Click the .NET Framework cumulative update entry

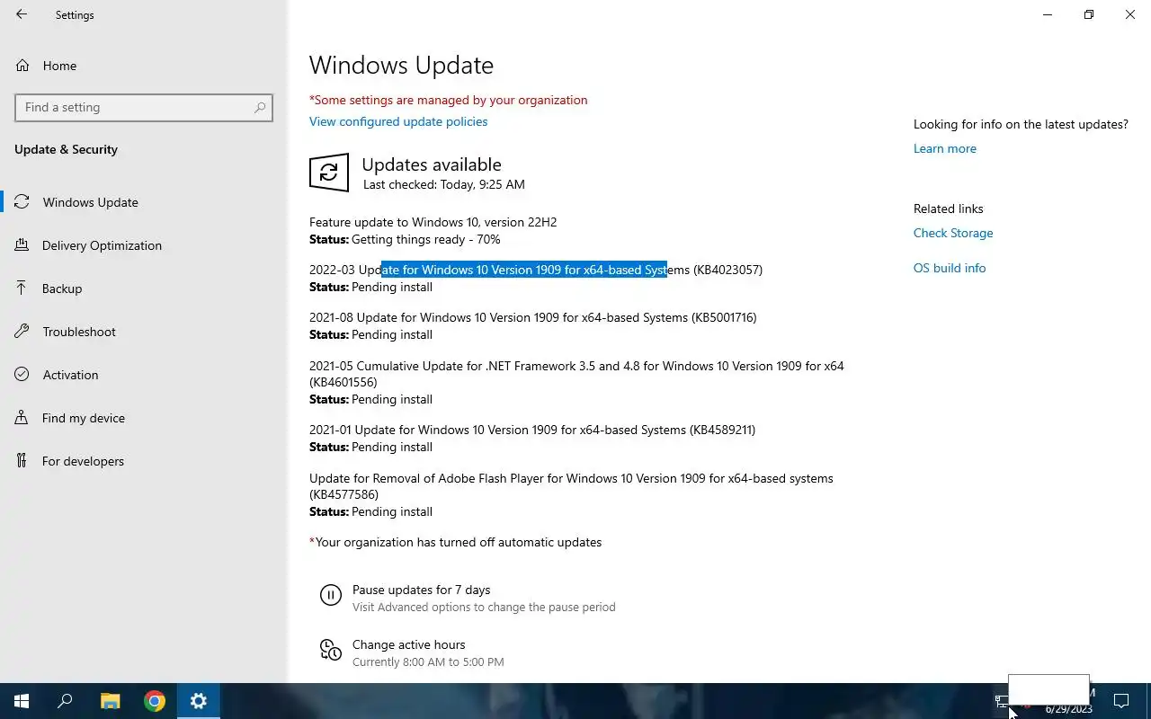pos(576,374)
